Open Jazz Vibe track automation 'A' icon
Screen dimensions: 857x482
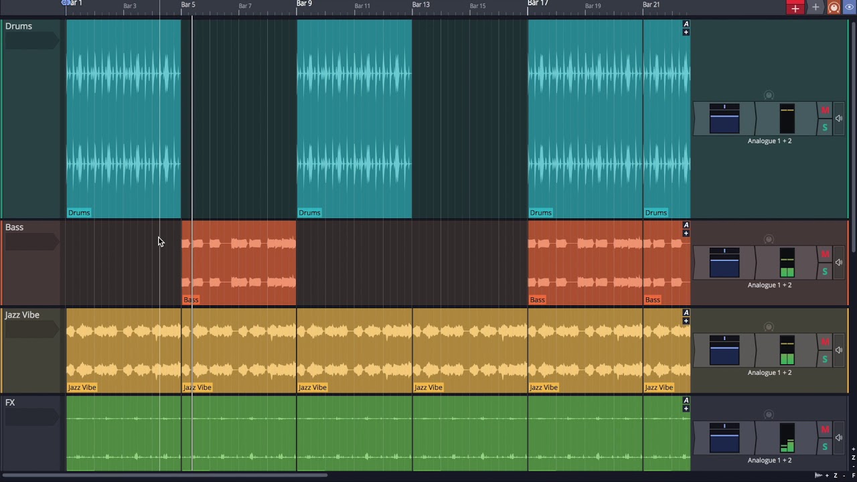pos(686,313)
